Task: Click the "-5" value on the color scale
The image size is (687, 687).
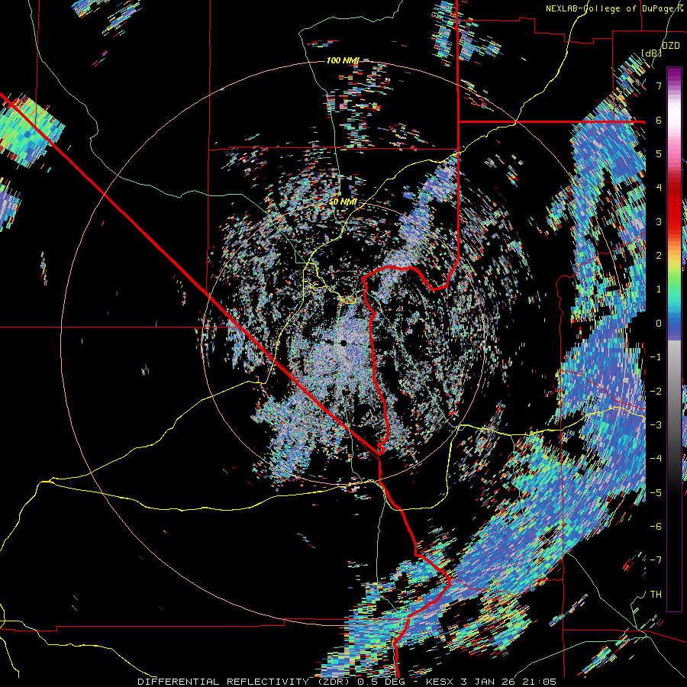Action: [x=656, y=492]
